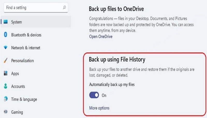
Task: Select Time & language settings
Action: [24, 99]
